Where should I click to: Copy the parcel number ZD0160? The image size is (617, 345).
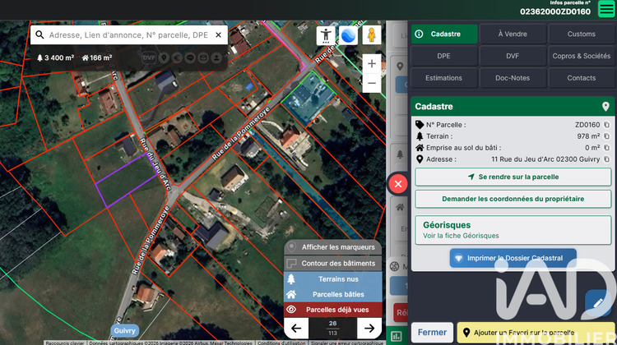[606, 125]
